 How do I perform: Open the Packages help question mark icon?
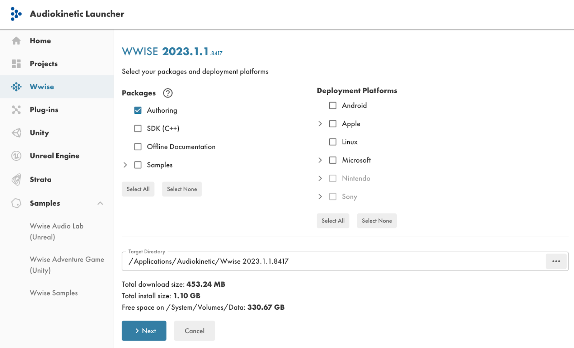[167, 93]
